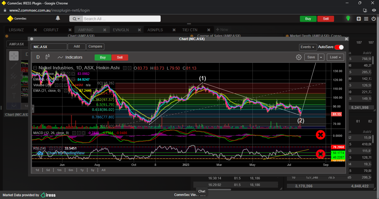Viewport: 379px width, 199px height.
Task: Open the D interval selector
Action: pos(38,57)
